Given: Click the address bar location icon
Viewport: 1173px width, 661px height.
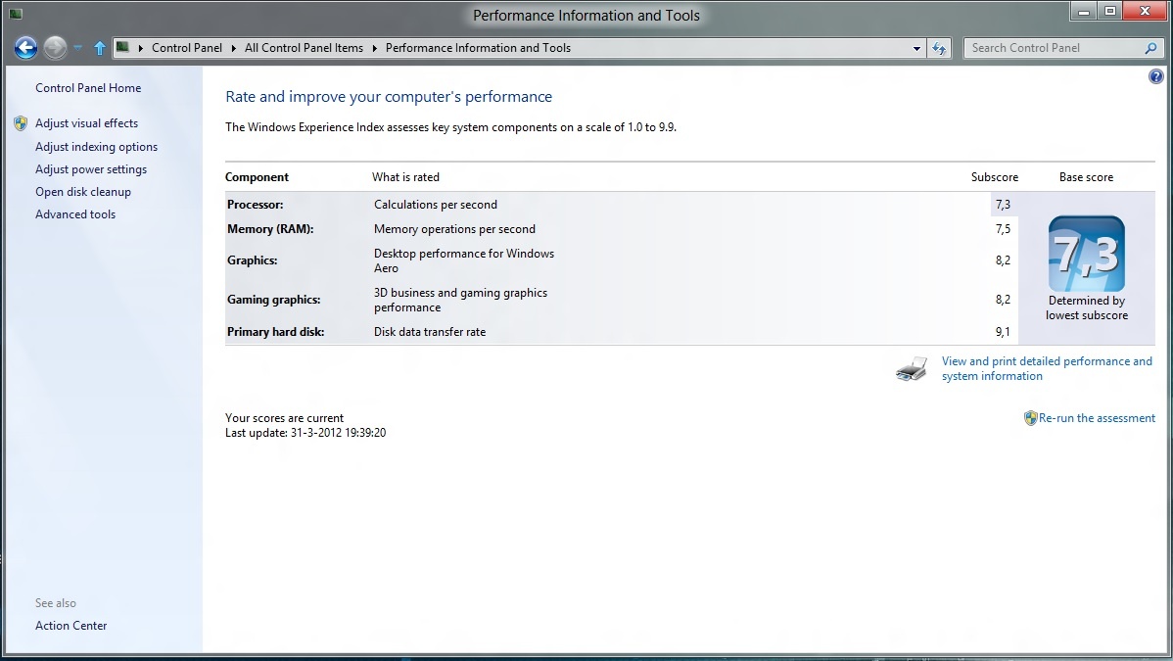Looking at the screenshot, I should tap(122, 47).
